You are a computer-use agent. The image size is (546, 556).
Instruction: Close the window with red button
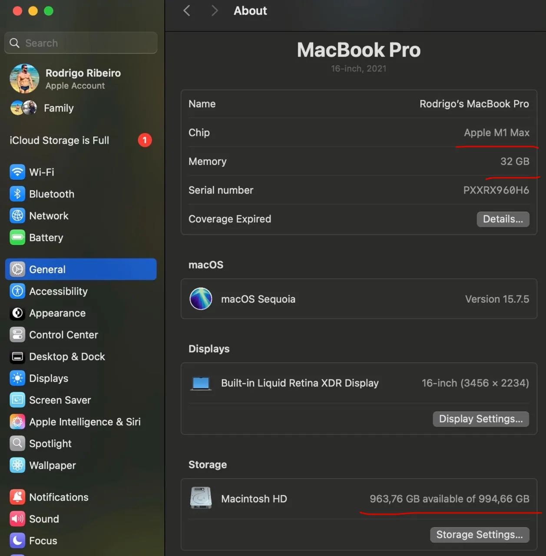(17, 11)
